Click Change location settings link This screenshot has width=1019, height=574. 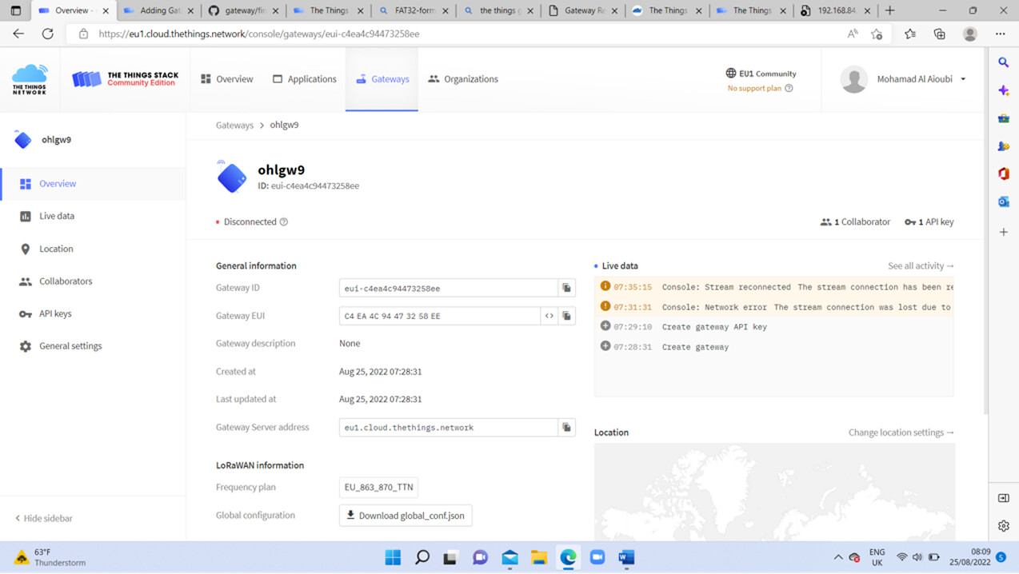pyautogui.click(x=901, y=432)
